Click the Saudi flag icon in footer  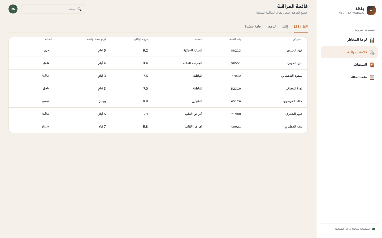pyautogui.click(x=373, y=229)
